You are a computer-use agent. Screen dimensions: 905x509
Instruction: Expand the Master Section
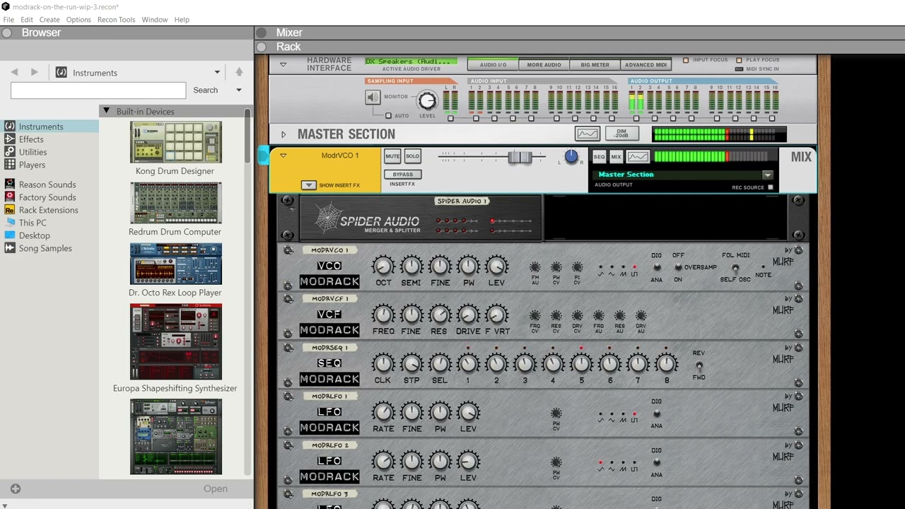[x=284, y=134]
